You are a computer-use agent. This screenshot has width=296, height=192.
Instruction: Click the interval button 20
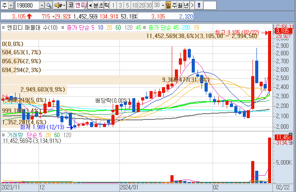[142, 5]
